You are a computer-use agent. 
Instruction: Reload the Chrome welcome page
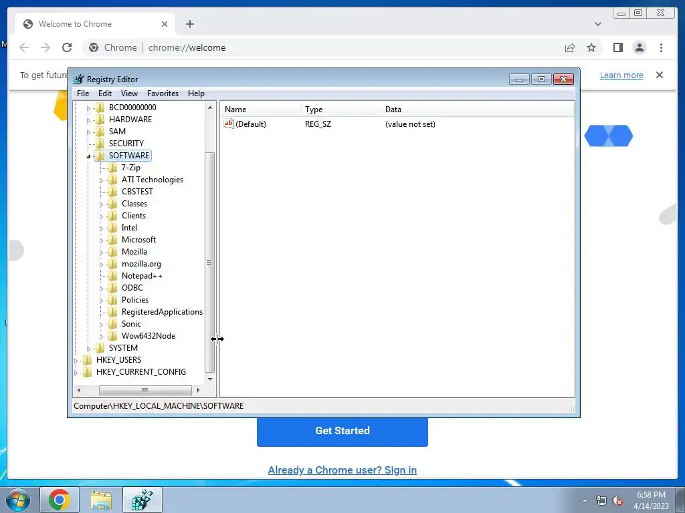(x=67, y=47)
